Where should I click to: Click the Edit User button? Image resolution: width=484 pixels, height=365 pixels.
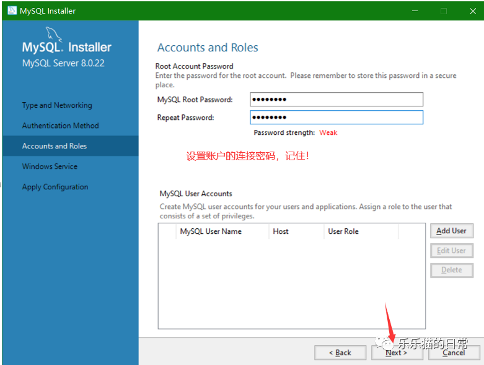[452, 251]
